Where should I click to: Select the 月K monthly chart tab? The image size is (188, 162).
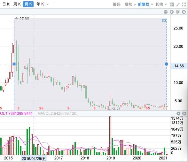coord(28,4)
